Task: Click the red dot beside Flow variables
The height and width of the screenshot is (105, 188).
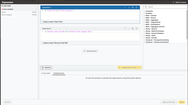Action: (x=2, y=9)
